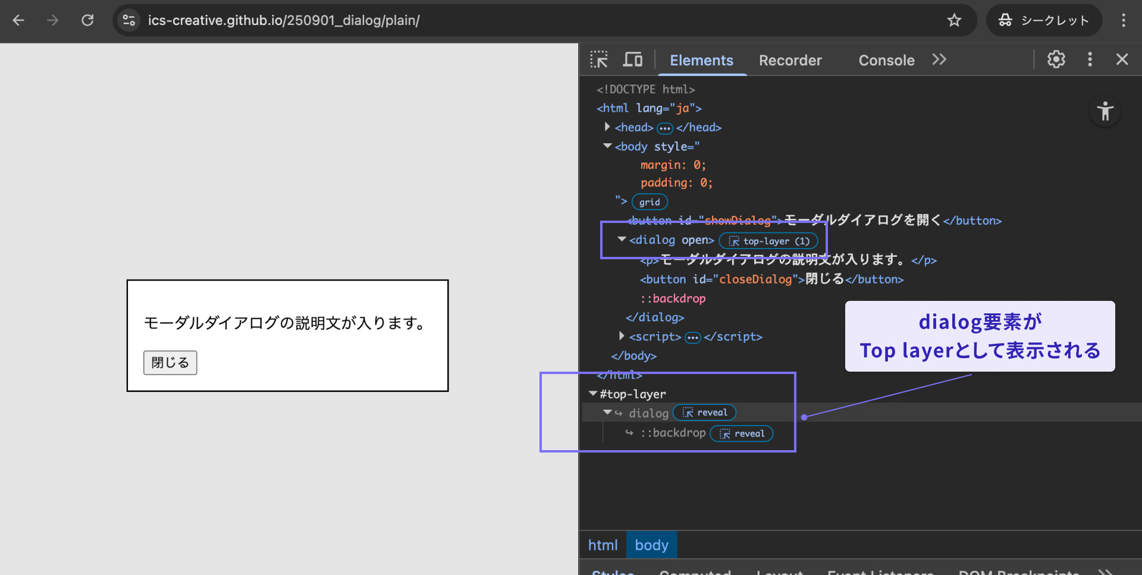
Task: Switch to the Console tab
Action: pos(886,60)
